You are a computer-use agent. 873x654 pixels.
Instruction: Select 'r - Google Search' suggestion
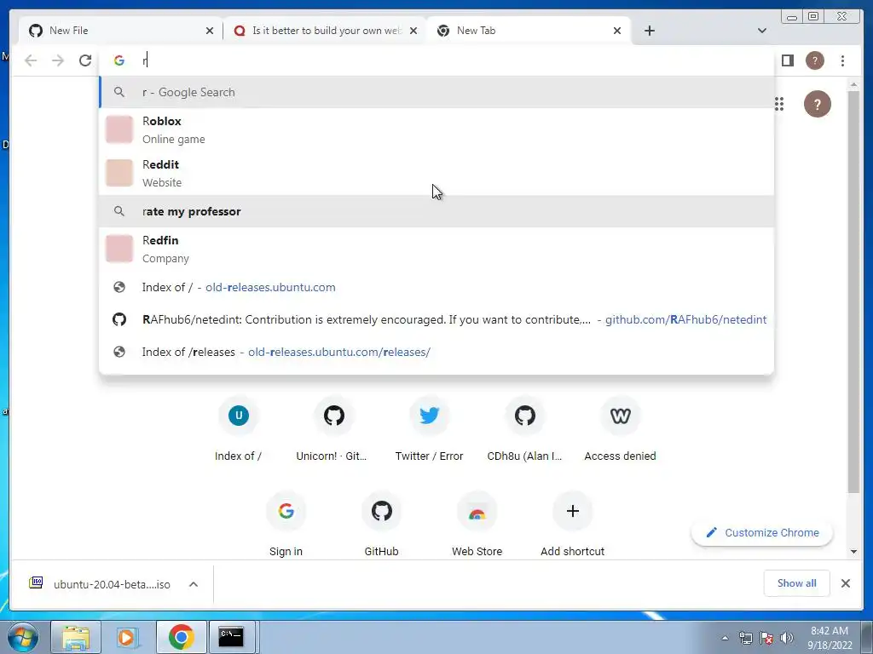(x=436, y=92)
